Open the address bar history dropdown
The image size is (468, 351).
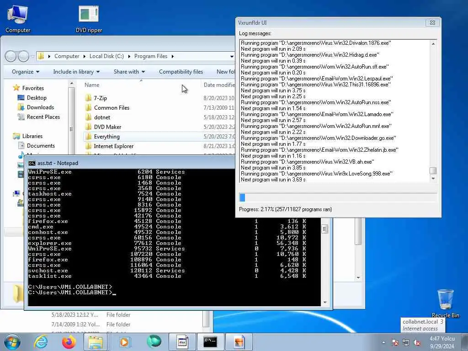[x=232, y=56]
